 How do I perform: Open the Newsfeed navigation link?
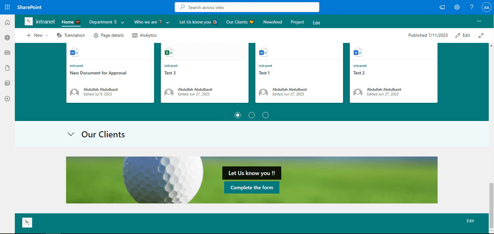pos(273,22)
